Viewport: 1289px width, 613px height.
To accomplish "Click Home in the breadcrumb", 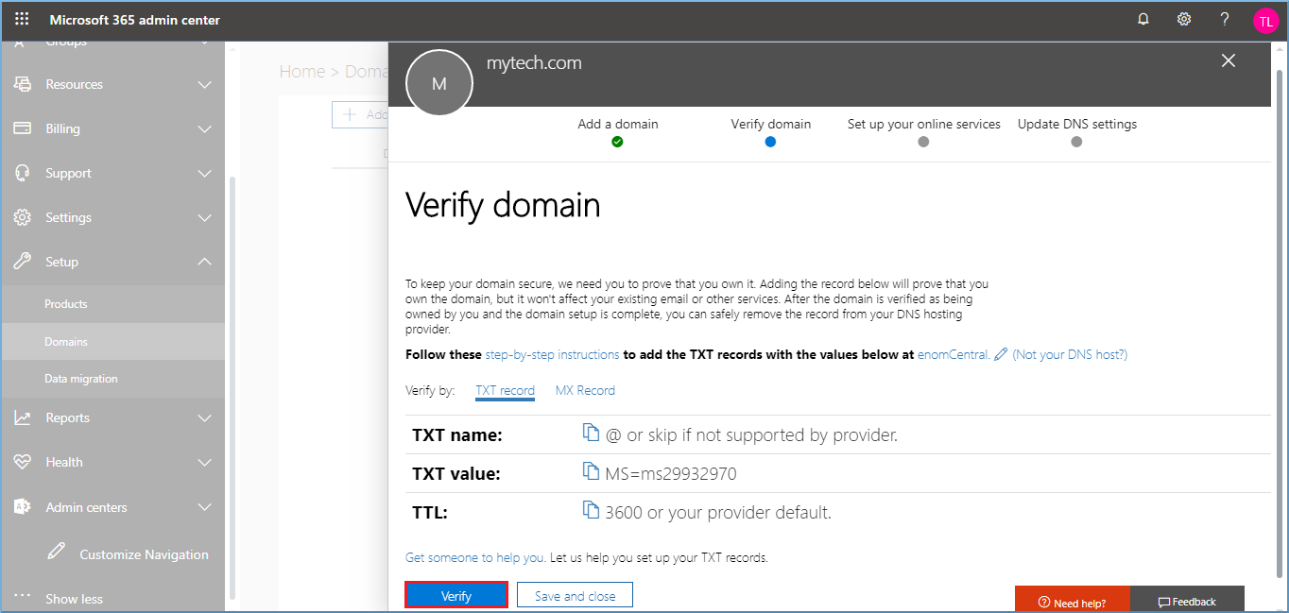I will click(x=301, y=72).
